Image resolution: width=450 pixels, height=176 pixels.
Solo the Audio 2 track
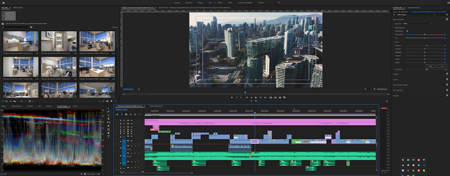[135, 153]
